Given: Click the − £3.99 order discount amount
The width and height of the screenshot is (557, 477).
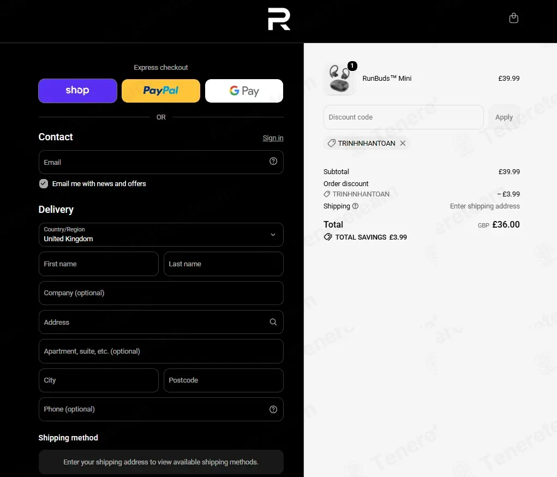Looking at the screenshot, I should (508, 194).
